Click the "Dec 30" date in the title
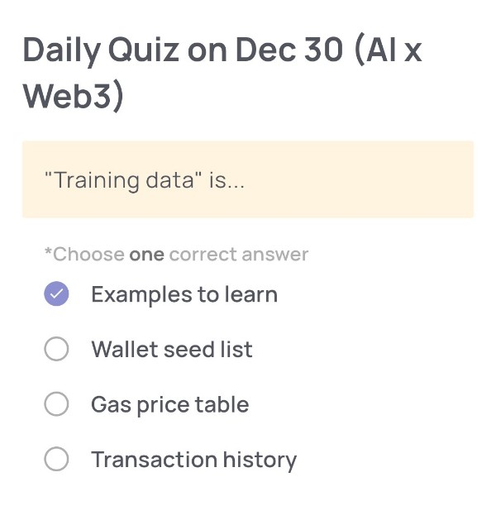 289,51
